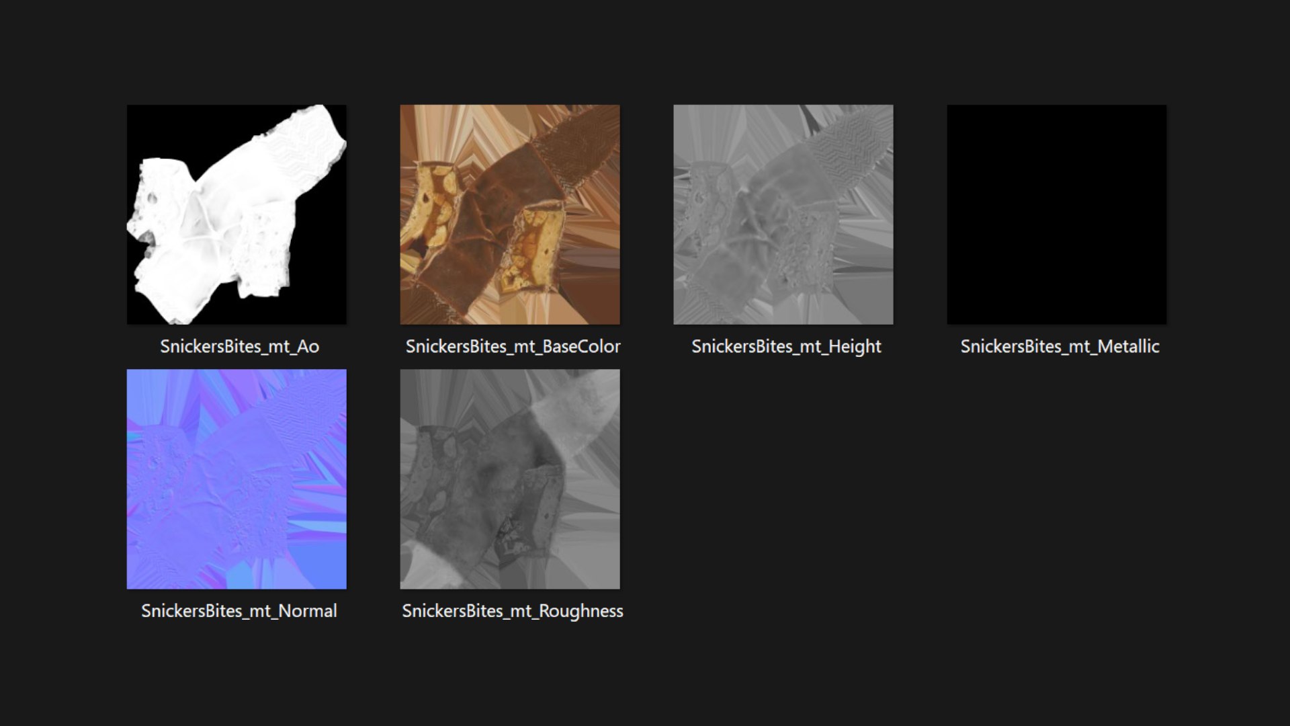The image size is (1290, 726).
Task: Pick the SnickersBites_mt_Roughness thumbnail image
Action: [510, 479]
